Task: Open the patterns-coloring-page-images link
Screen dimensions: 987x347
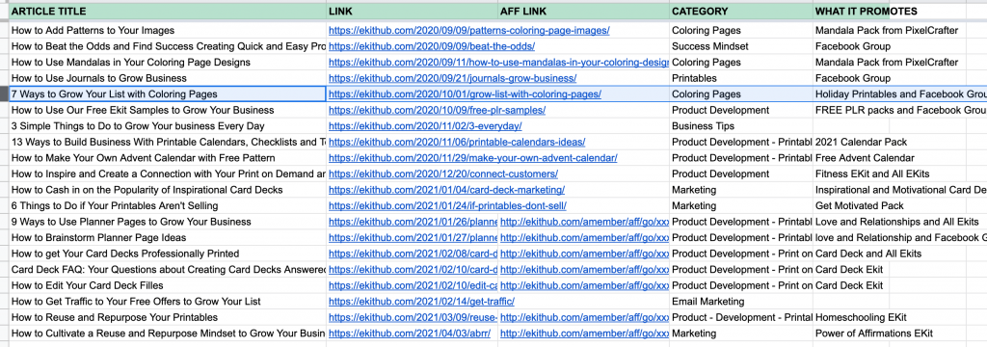Action: point(469,30)
